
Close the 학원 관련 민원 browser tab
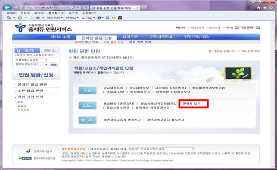137,8
